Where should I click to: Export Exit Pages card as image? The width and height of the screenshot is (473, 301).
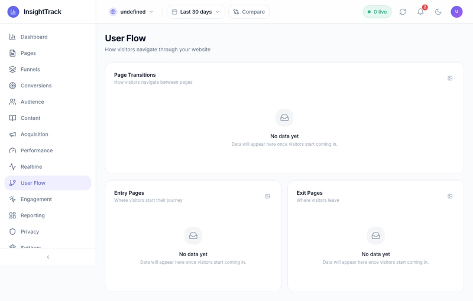pyautogui.click(x=450, y=197)
